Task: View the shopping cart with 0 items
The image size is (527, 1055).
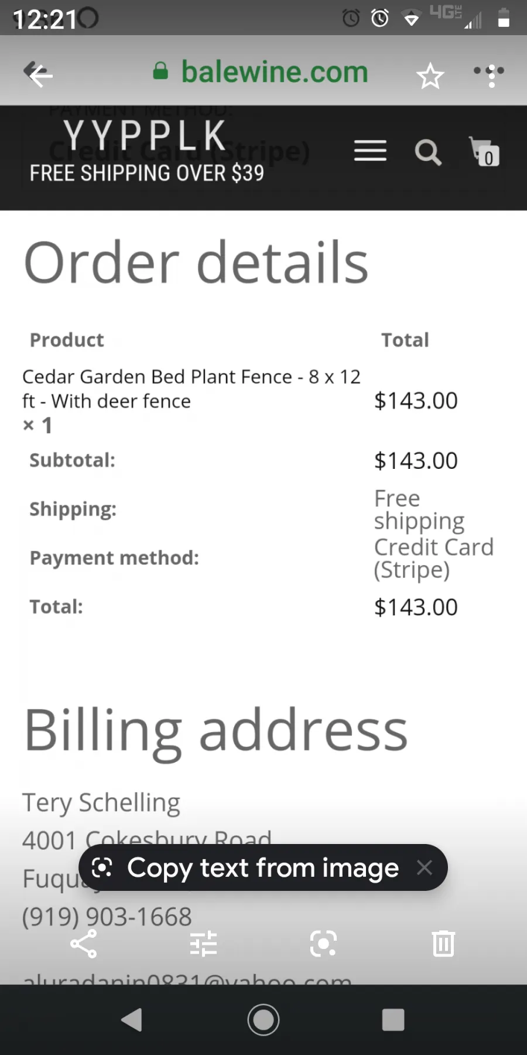Action: pos(484,152)
